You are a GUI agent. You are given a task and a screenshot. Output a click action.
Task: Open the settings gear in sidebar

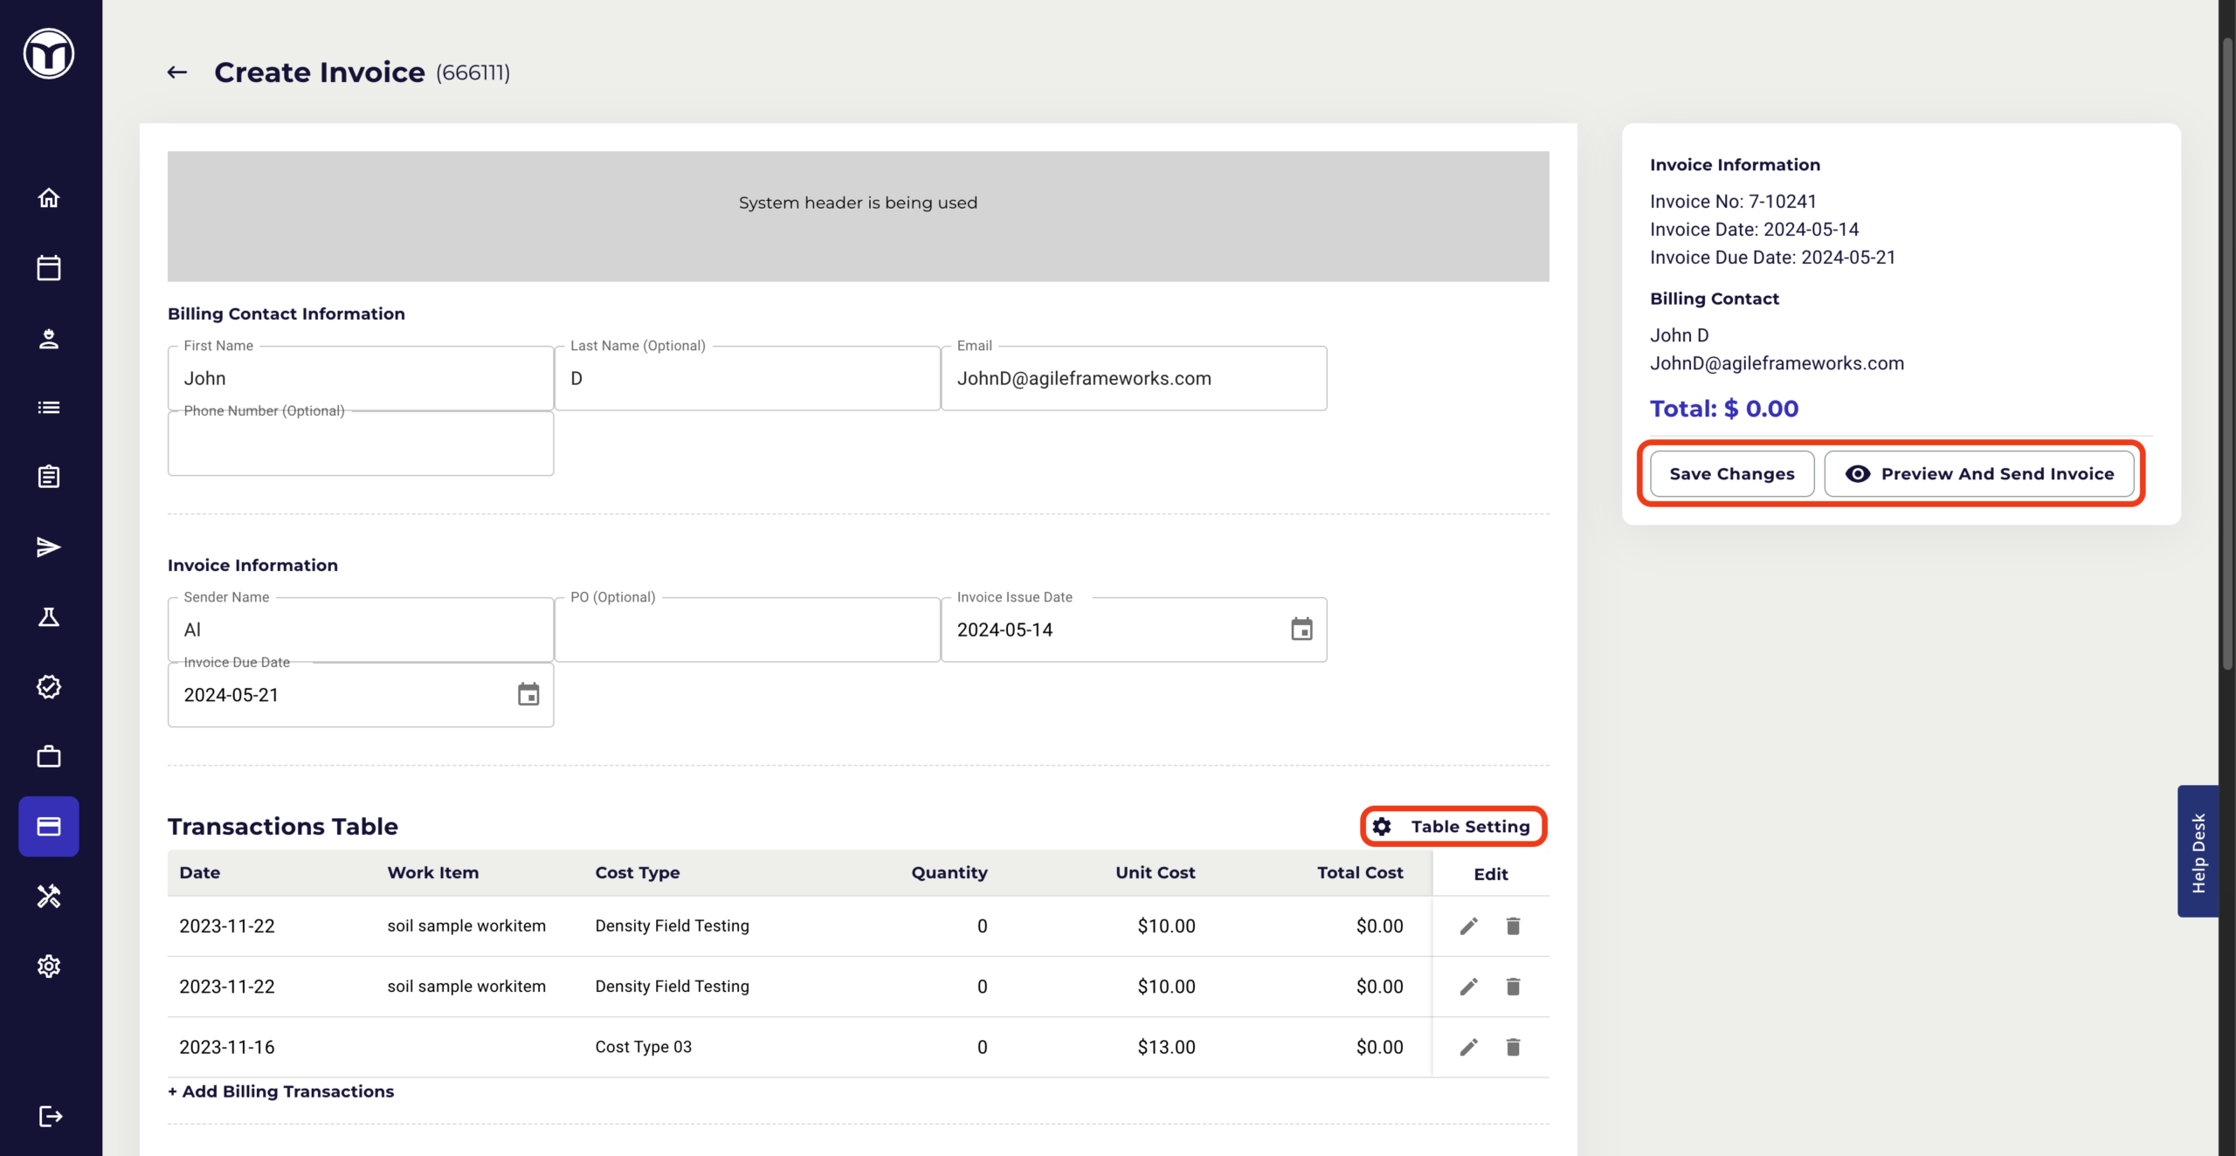49,967
